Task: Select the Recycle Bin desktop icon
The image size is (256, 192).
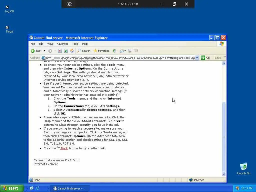Action: (243, 169)
